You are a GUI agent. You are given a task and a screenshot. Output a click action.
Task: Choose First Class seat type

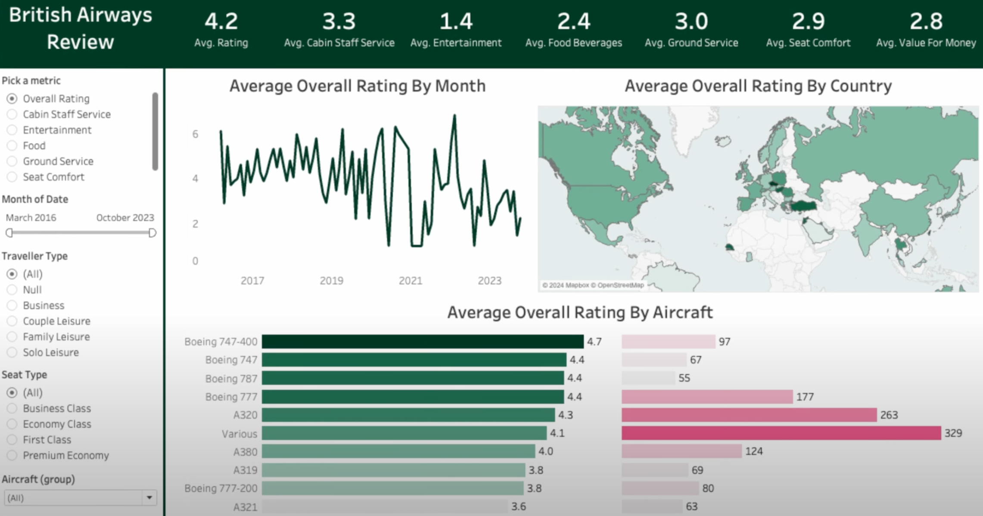12,439
